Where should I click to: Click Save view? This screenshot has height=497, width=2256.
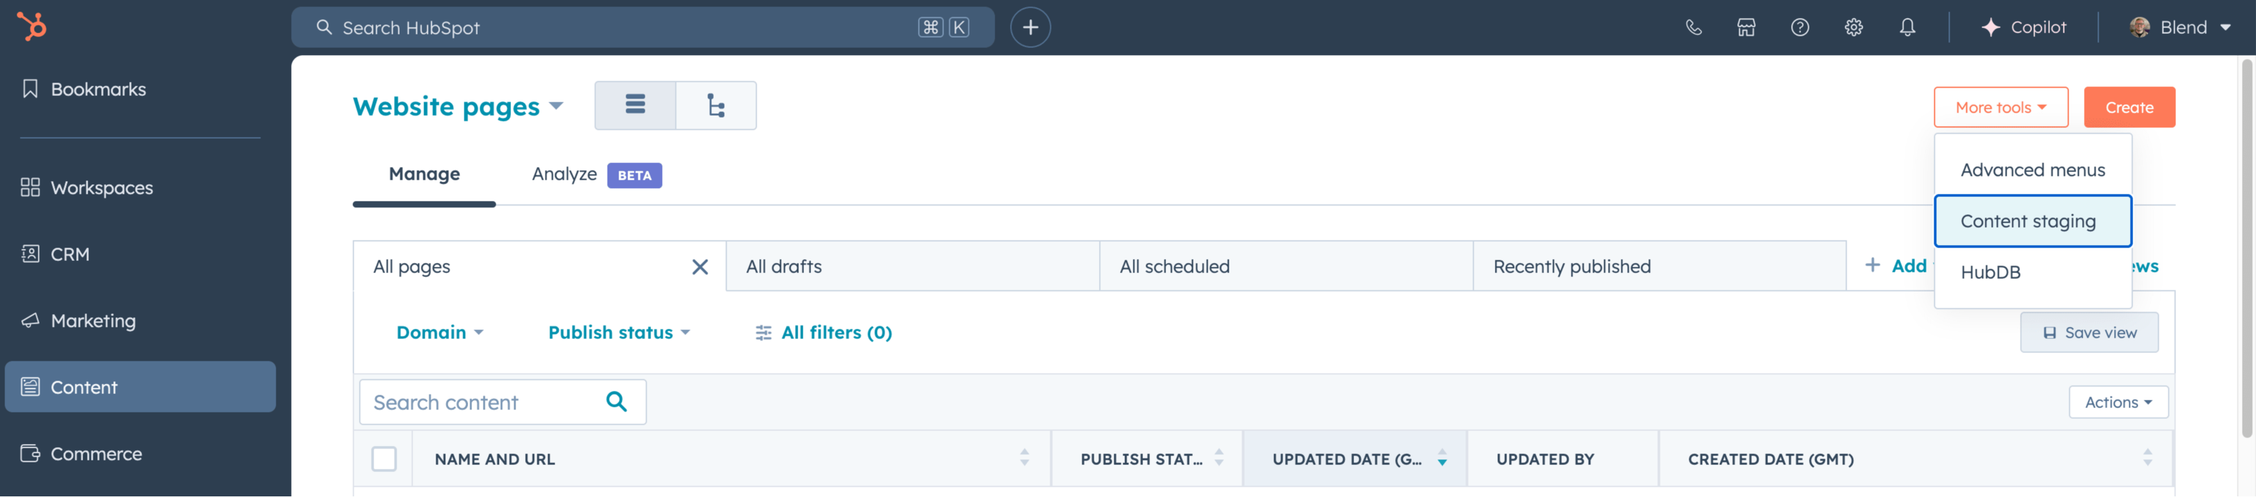click(2088, 332)
